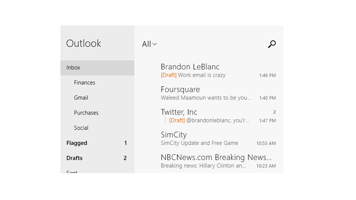
Task: Open the Inbox folder
Action: [73, 68]
